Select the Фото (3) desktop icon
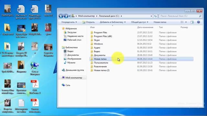Viewport: 207px width, 116px height. (48, 11)
